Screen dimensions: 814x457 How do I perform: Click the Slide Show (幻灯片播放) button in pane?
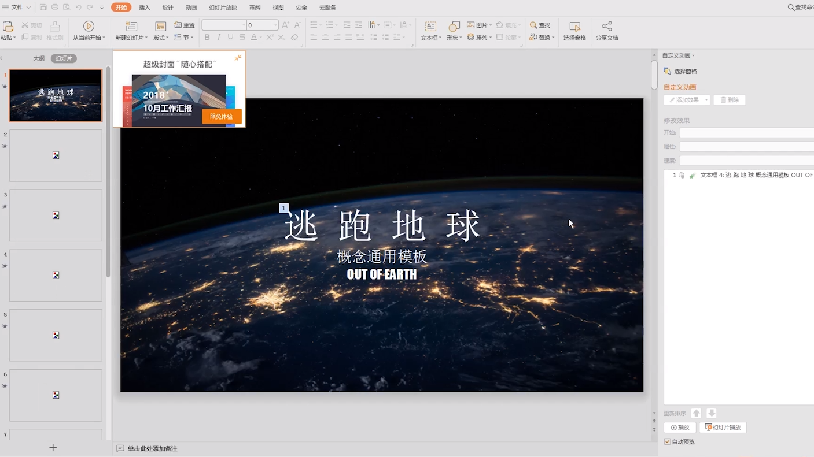[723, 428]
